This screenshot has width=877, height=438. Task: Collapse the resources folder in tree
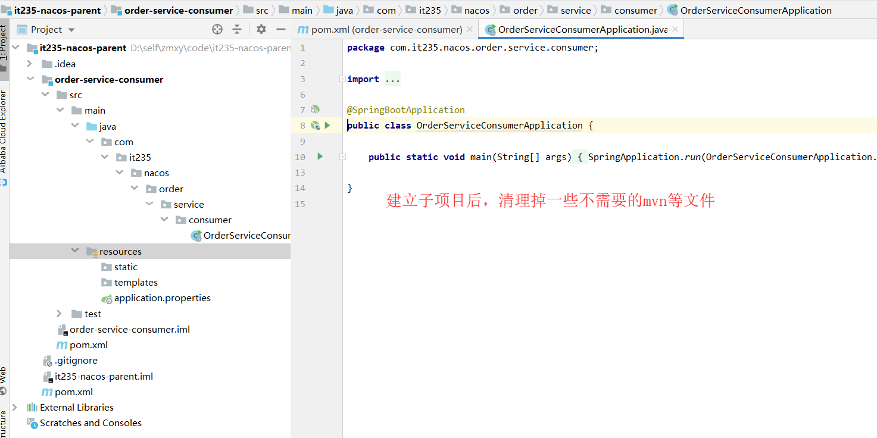tap(74, 251)
